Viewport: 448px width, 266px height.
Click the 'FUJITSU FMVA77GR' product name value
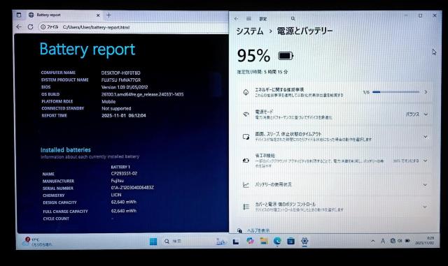point(121,80)
